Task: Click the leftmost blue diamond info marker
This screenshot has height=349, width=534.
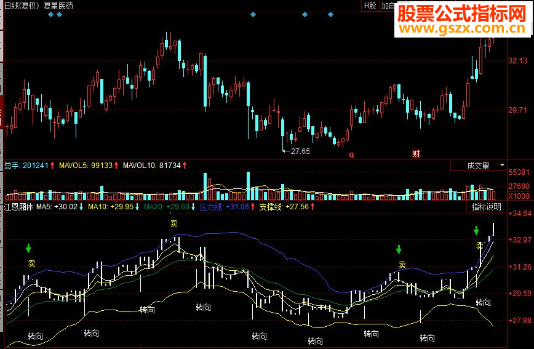Action: [50, 15]
